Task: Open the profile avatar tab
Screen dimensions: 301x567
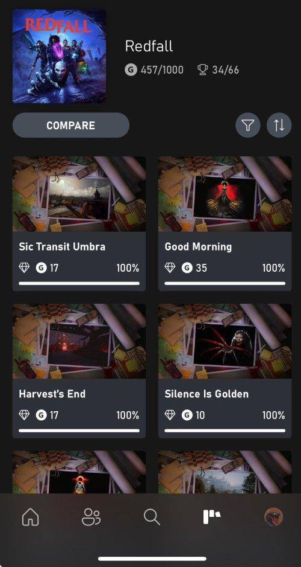Action: click(273, 517)
